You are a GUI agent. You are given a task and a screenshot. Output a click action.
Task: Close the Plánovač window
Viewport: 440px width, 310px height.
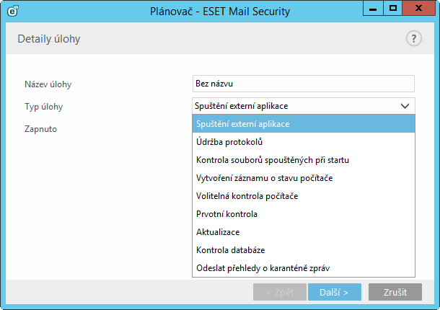418,9
